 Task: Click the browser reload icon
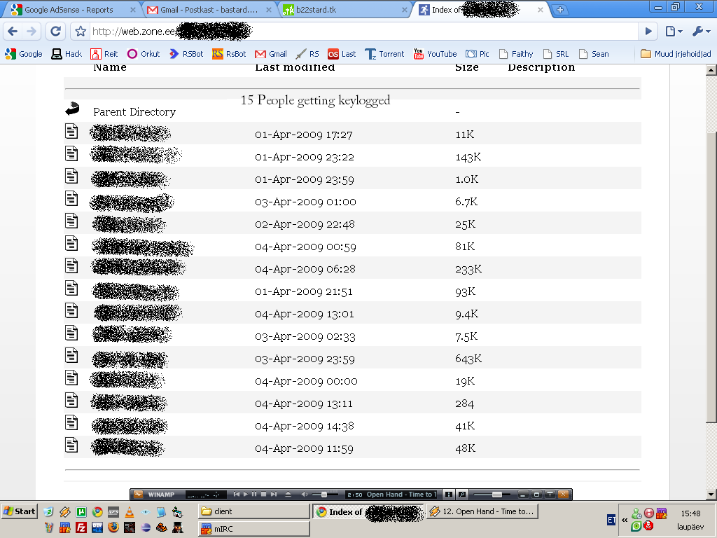click(55, 31)
